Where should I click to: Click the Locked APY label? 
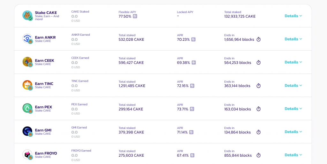[185, 12]
